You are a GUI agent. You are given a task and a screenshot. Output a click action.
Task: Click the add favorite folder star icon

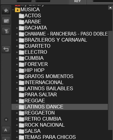point(6,11)
